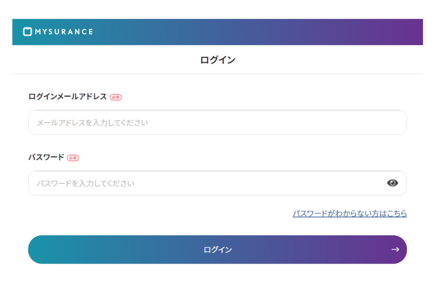Click the 必須 badge beside パスワード label

point(73,158)
